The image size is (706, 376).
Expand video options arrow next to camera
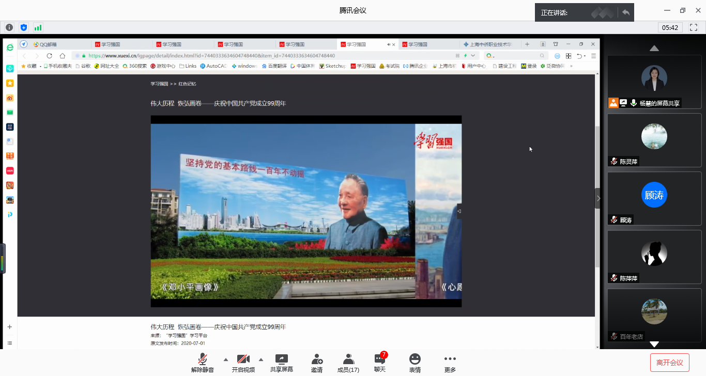pyautogui.click(x=260, y=359)
